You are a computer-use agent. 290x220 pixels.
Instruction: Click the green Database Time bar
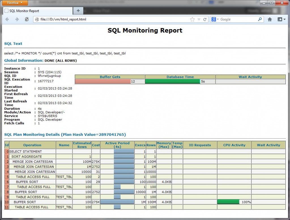tap(172, 81)
